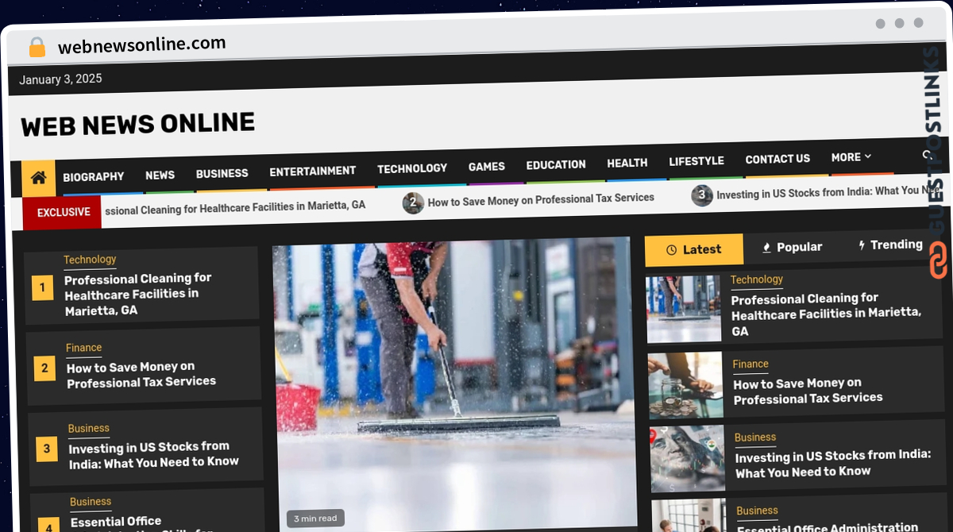Open the TECHNOLOGY menu item

[x=412, y=168]
